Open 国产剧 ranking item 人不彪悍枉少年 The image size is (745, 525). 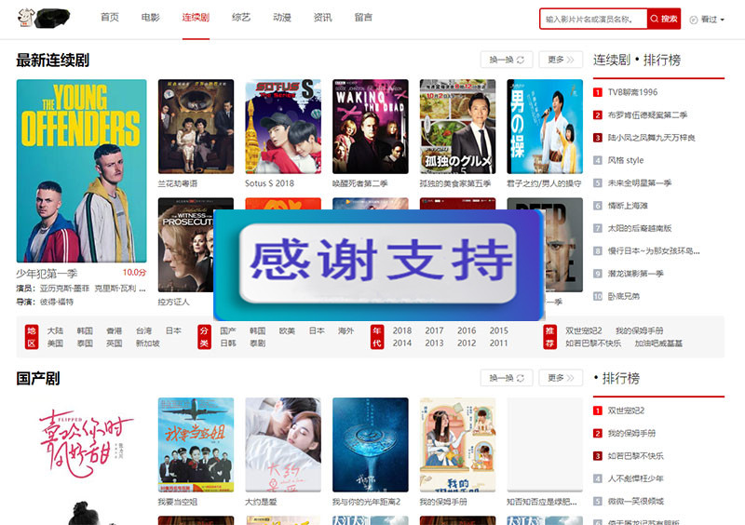636,478
